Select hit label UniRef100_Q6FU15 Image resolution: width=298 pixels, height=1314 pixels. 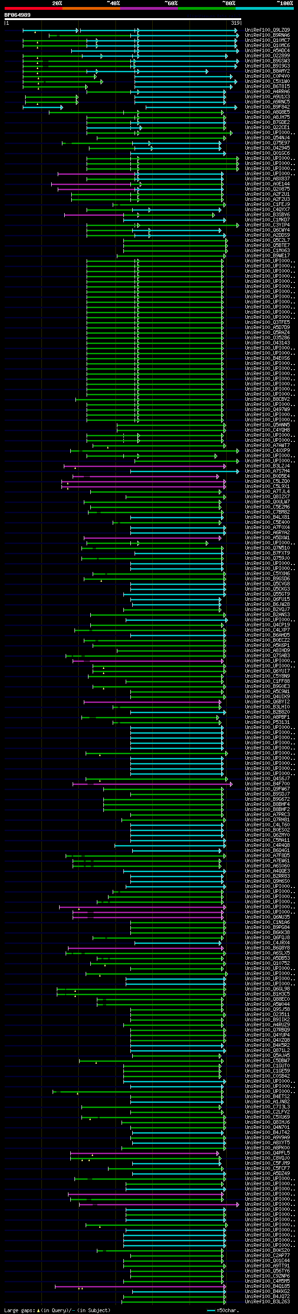[267, 599]
